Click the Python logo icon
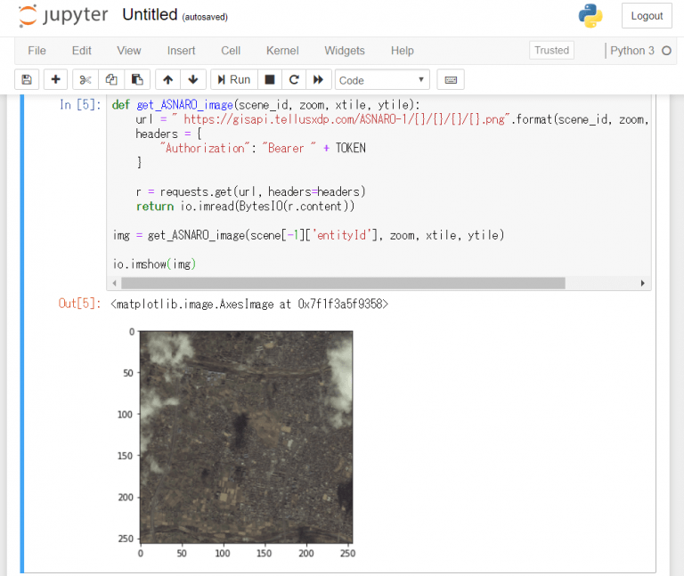This screenshot has width=684, height=576. pos(590,16)
